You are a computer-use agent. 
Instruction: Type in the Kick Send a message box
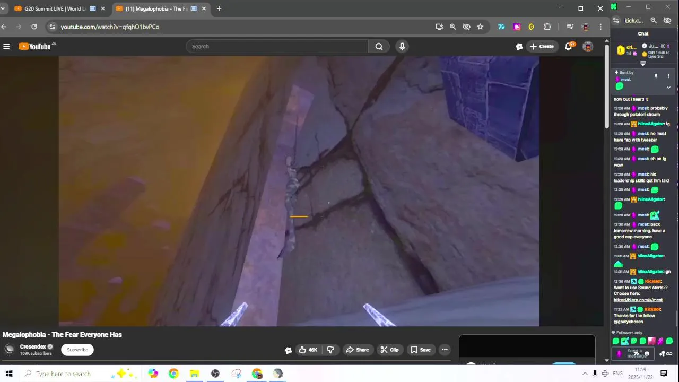click(634, 353)
